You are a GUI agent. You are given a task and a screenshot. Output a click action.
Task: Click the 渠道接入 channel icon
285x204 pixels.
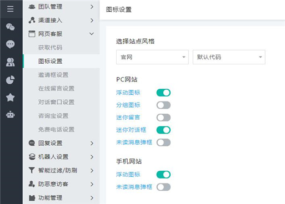32,20
